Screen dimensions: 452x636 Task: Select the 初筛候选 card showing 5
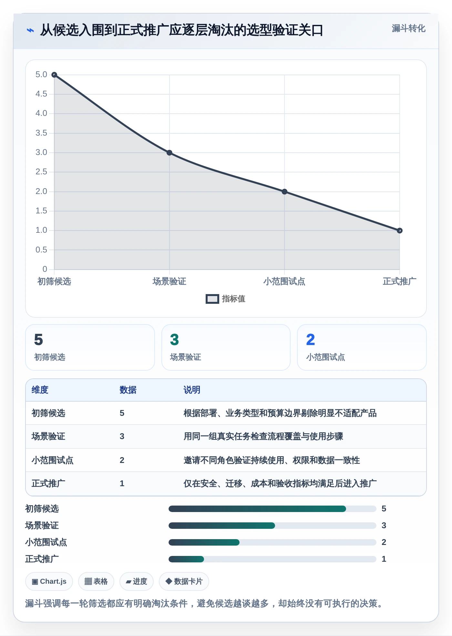coord(90,347)
